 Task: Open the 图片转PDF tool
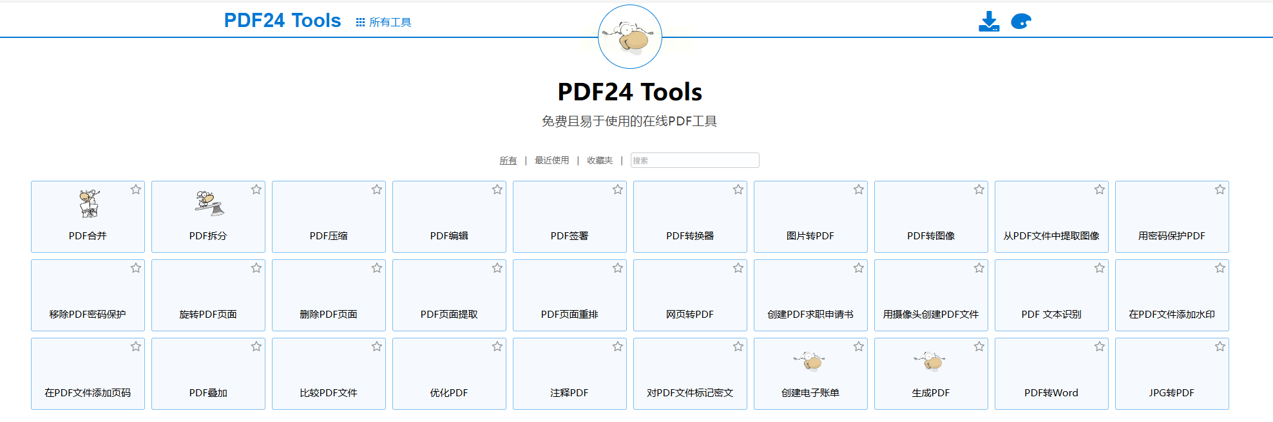coord(810,217)
